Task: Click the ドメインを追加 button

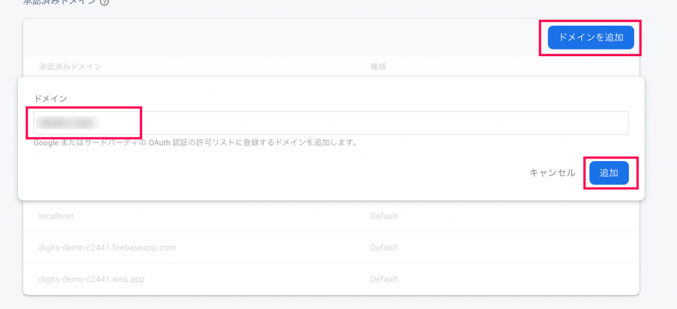Action: coord(590,38)
